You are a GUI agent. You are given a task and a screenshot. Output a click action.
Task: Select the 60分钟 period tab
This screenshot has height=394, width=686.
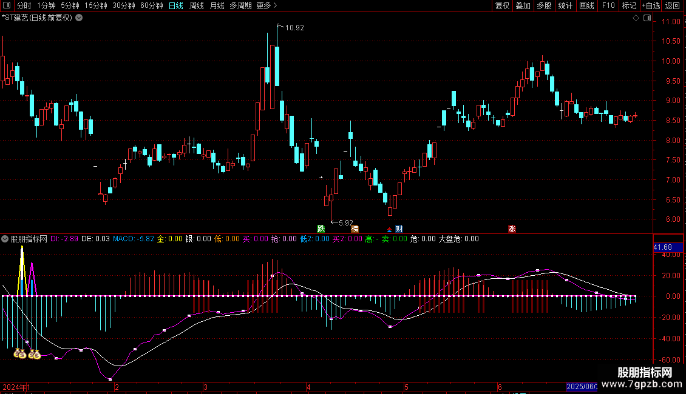(x=151, y=6)
